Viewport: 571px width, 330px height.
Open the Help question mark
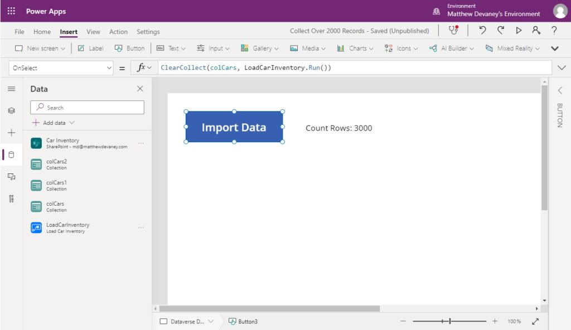click(x=554, y=30)
